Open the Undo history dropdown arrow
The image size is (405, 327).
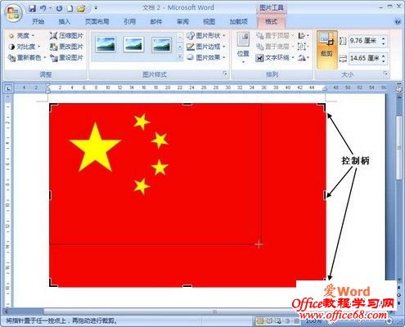click(x=51, y=8)
